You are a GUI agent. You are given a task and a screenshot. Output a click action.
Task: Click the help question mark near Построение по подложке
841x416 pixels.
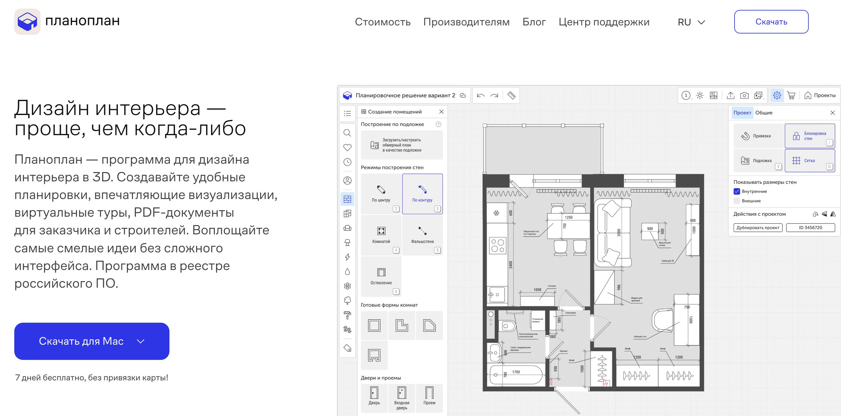pyautogui.click(x=438, y=124)
